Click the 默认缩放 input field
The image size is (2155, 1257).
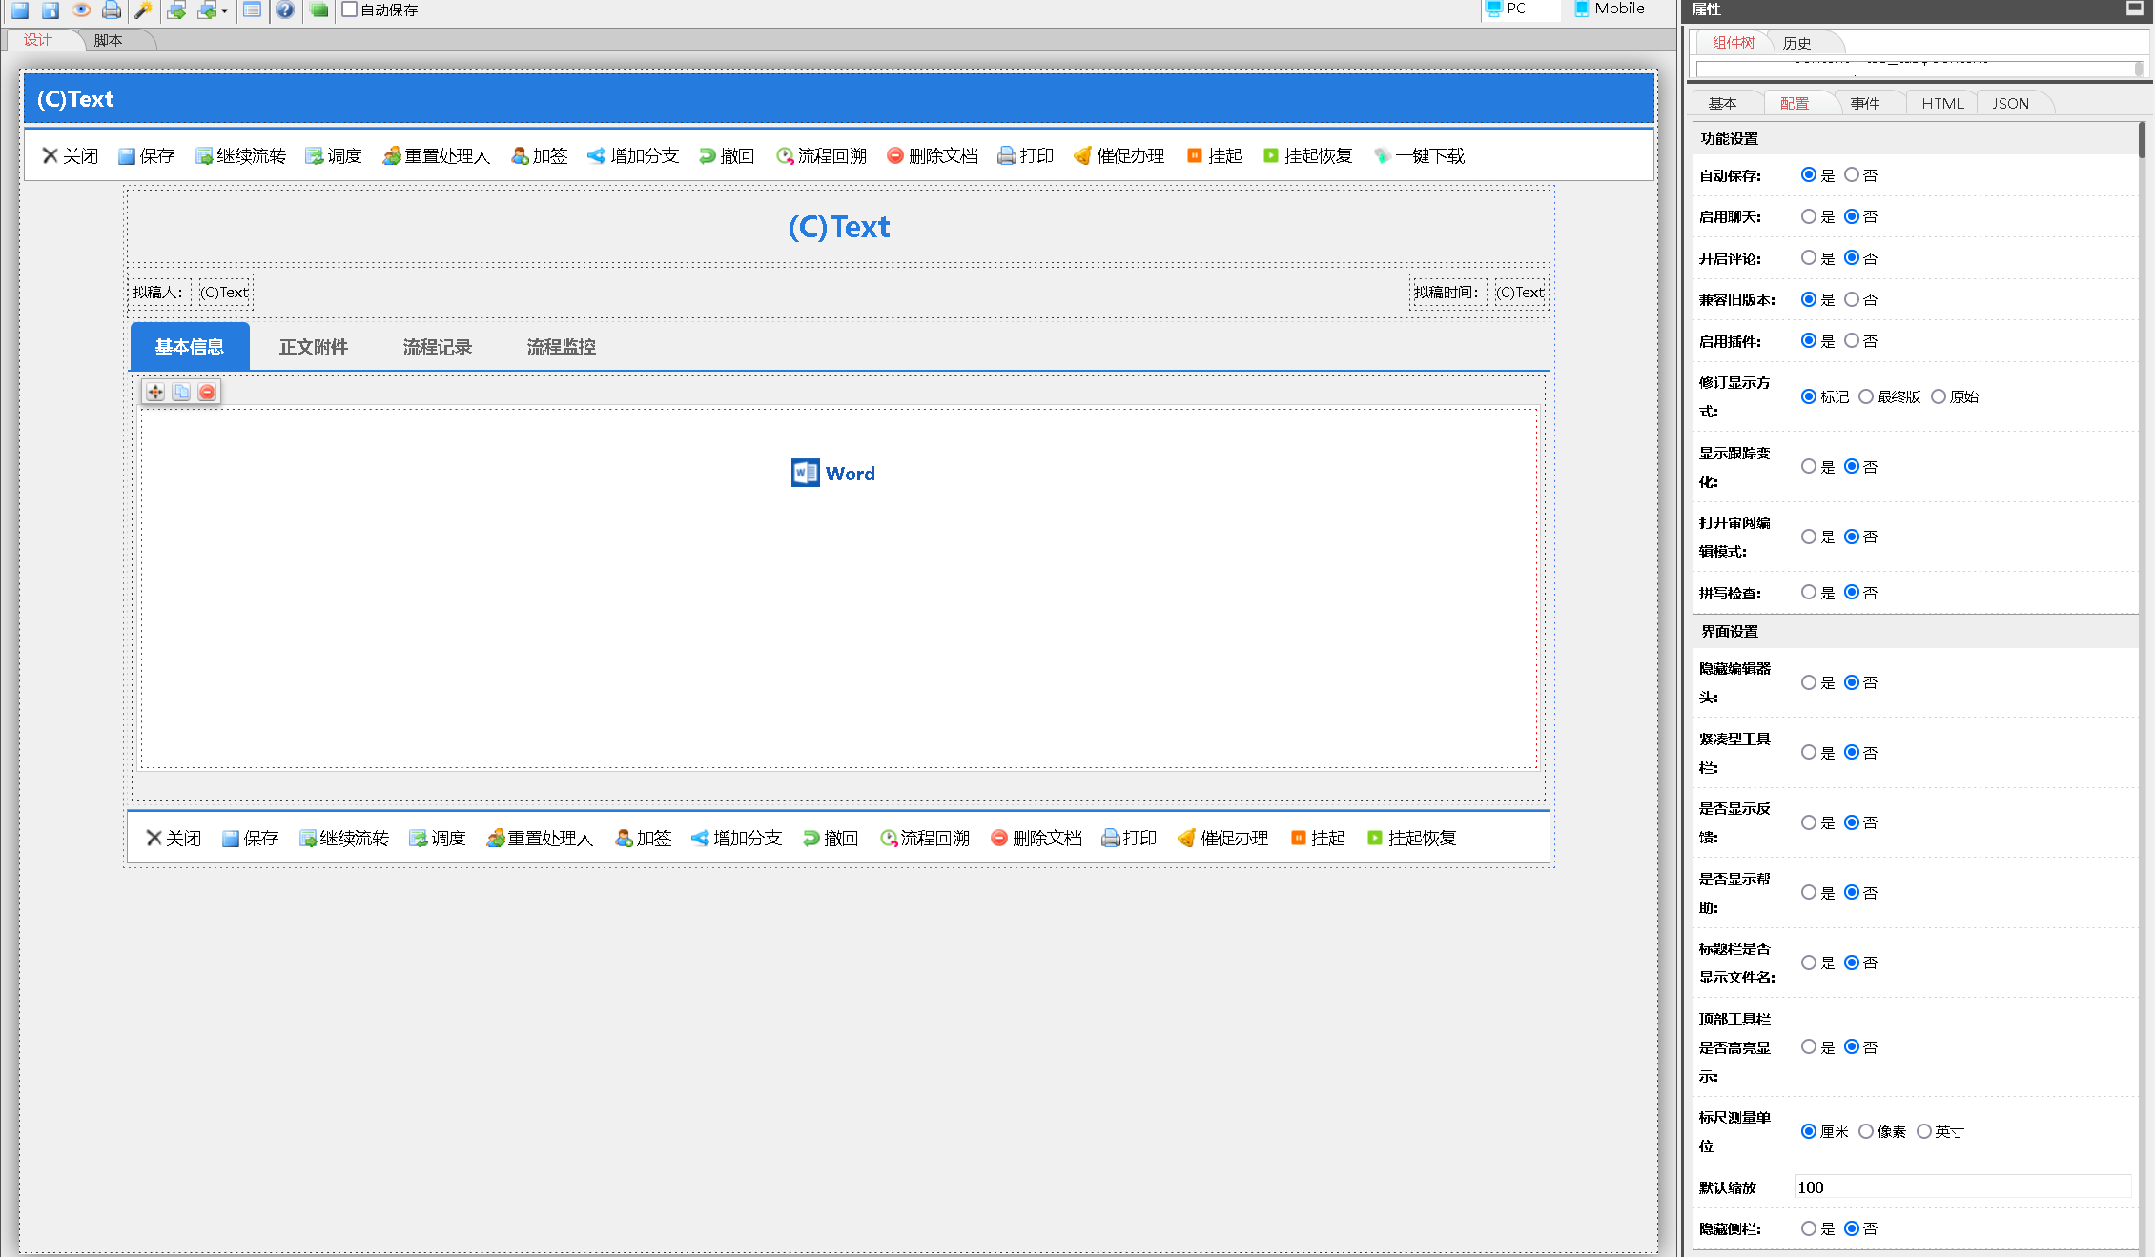point(1961,1186)
